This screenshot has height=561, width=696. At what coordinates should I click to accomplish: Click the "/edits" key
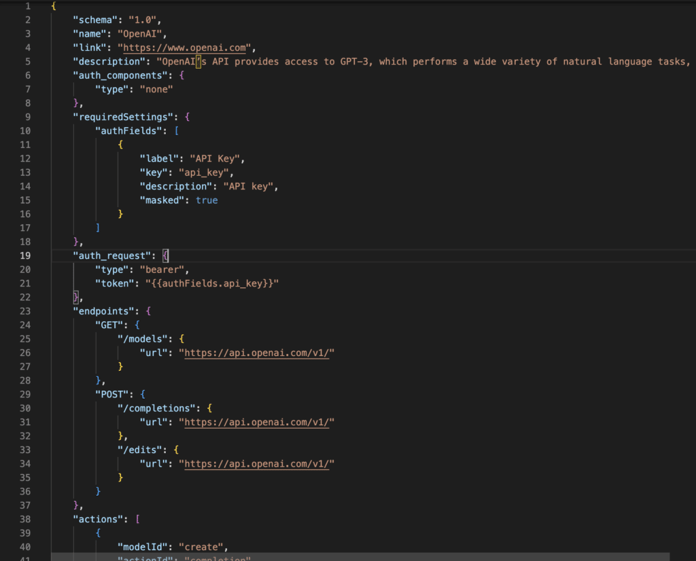point(140,450)
